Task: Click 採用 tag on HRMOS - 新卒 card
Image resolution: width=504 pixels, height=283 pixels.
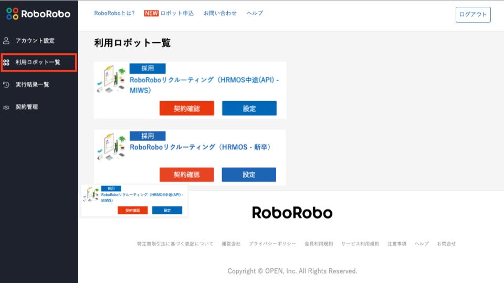Action: tap(148, 136)
